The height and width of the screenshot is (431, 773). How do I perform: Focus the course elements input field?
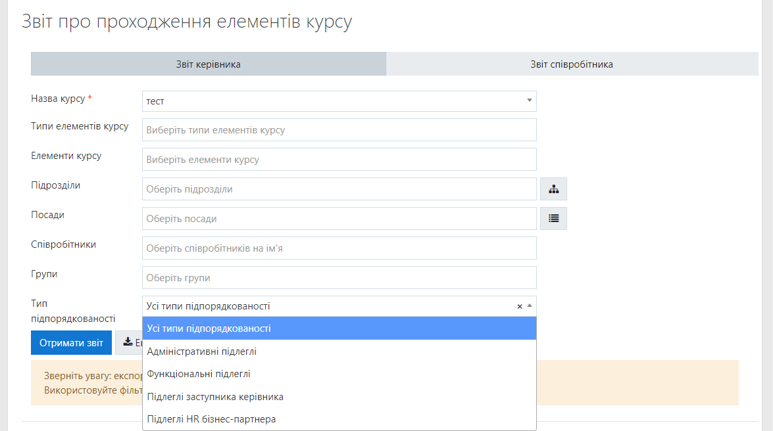click(339, 160)
